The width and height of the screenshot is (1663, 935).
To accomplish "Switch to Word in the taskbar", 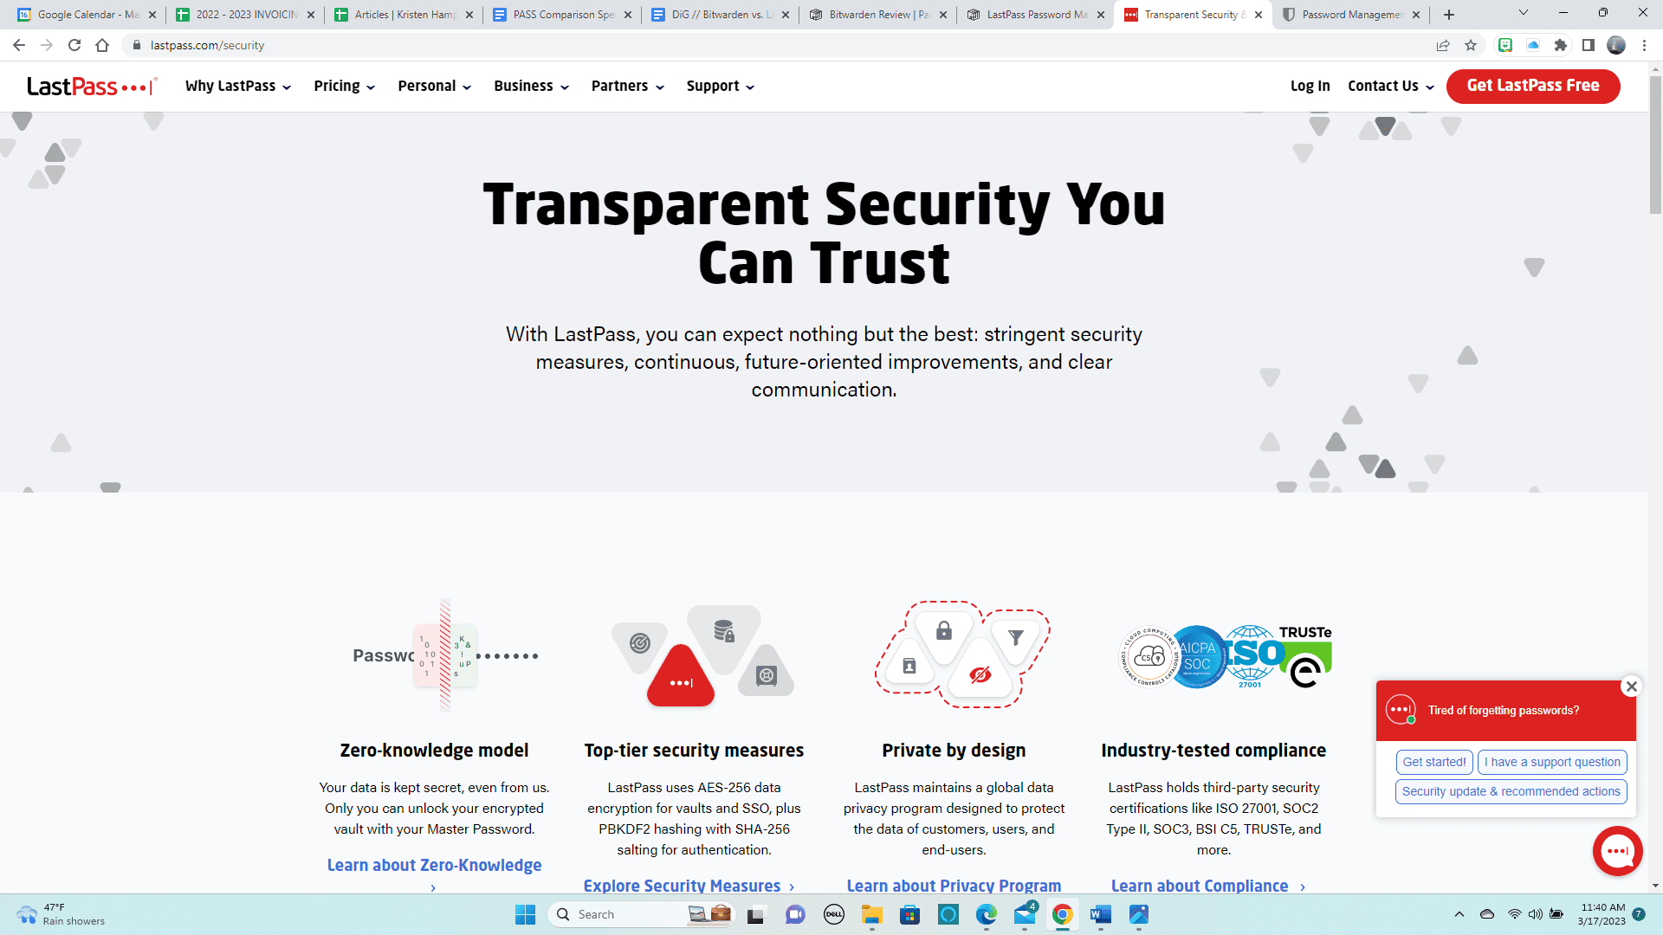I will [1101, 914].
